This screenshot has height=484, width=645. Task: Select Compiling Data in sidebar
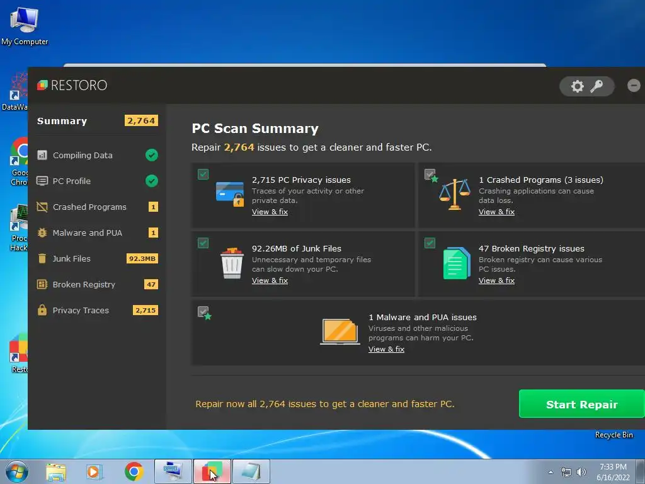point(98,155)
